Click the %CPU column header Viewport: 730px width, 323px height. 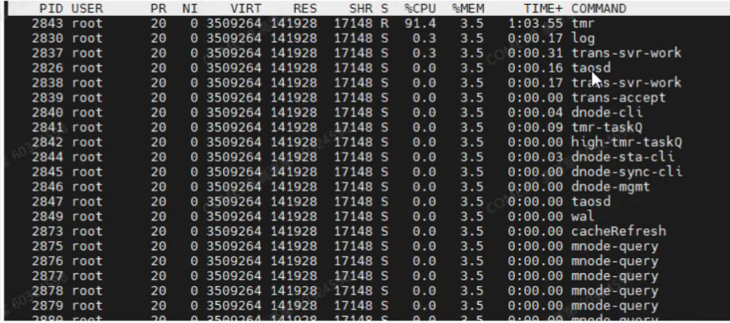pos(419,9)
